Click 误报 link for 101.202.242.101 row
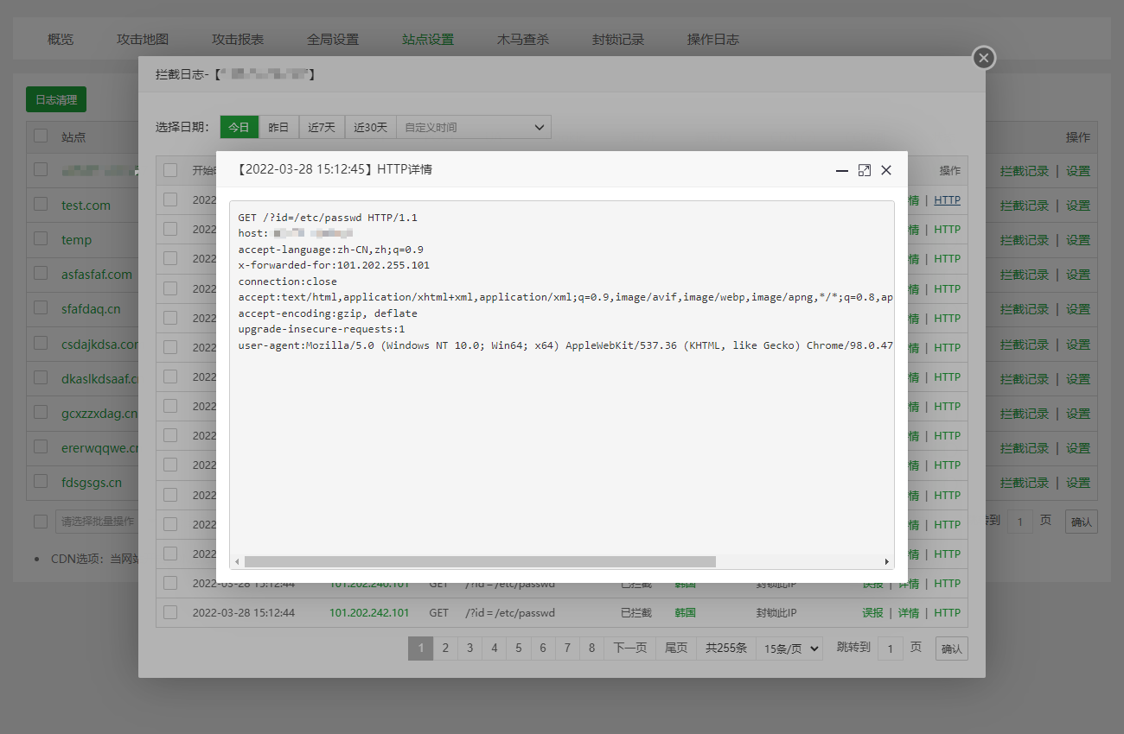The image size is (1124, 734). 872,612
